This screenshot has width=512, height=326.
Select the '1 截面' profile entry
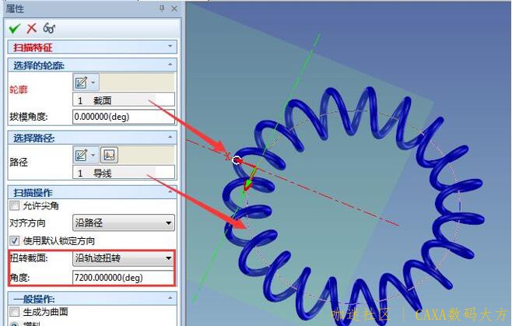(x=124, y=100)
